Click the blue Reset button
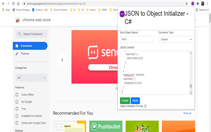This screenshot has height=132, width=211. click(x=135, y=101)
